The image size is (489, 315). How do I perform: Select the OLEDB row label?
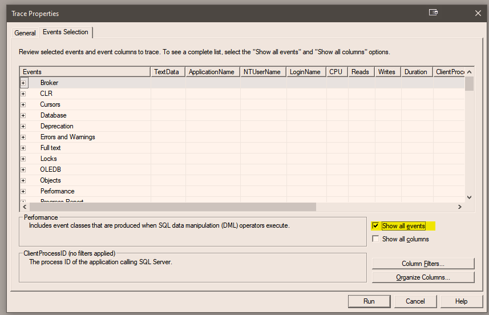click(x=50, y=169)
